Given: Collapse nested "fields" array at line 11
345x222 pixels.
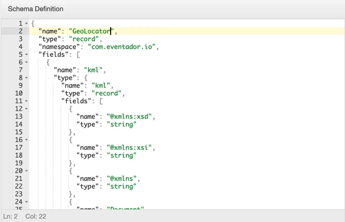Looking at the screenshot, I should pyautogui.click(x=26, y=101).
